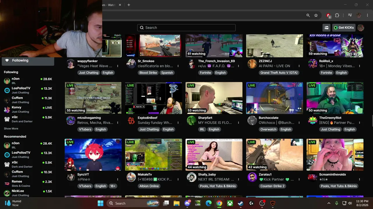Open the Xbox app from taskbar

pyautogui.click(x=230, y=203)
